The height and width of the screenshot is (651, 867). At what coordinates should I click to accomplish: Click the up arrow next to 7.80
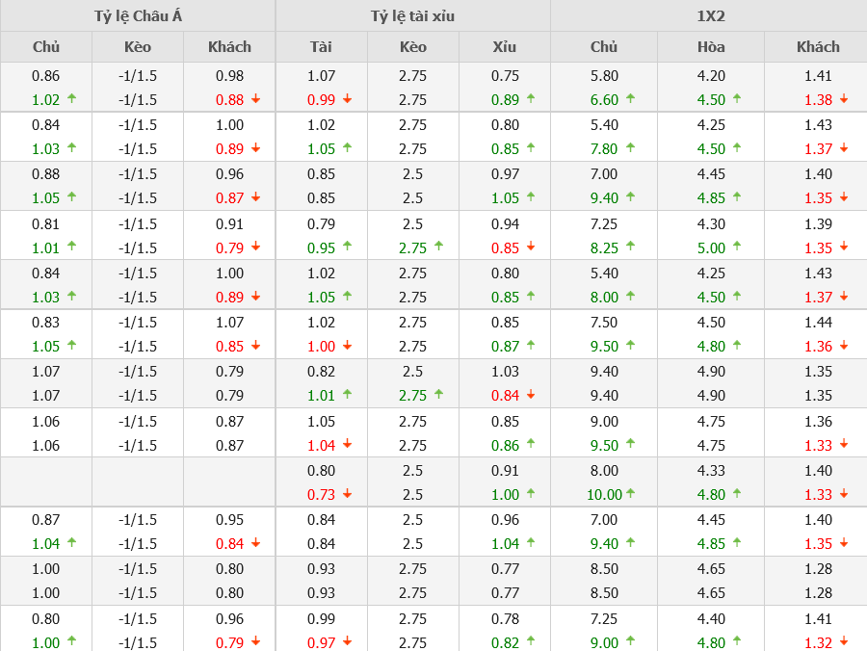point(630,147)
